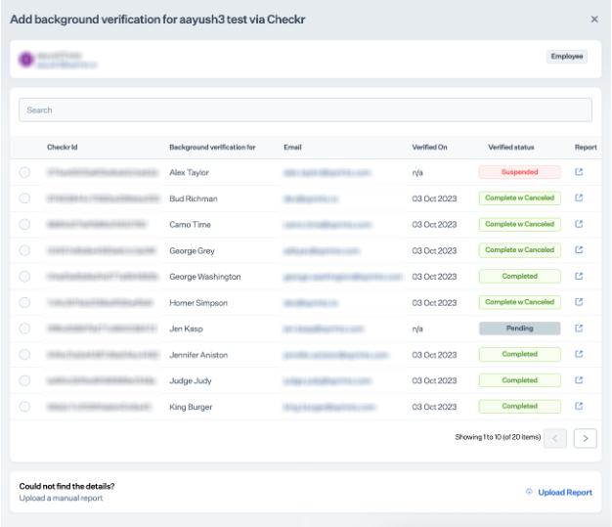Go to the previous page of results

pos(555,438)
